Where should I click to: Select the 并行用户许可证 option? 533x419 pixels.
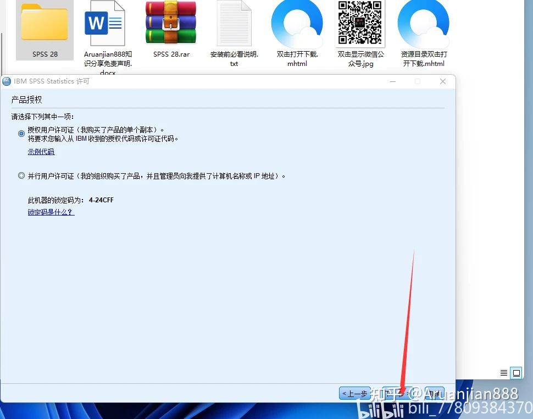pos(21,176)
